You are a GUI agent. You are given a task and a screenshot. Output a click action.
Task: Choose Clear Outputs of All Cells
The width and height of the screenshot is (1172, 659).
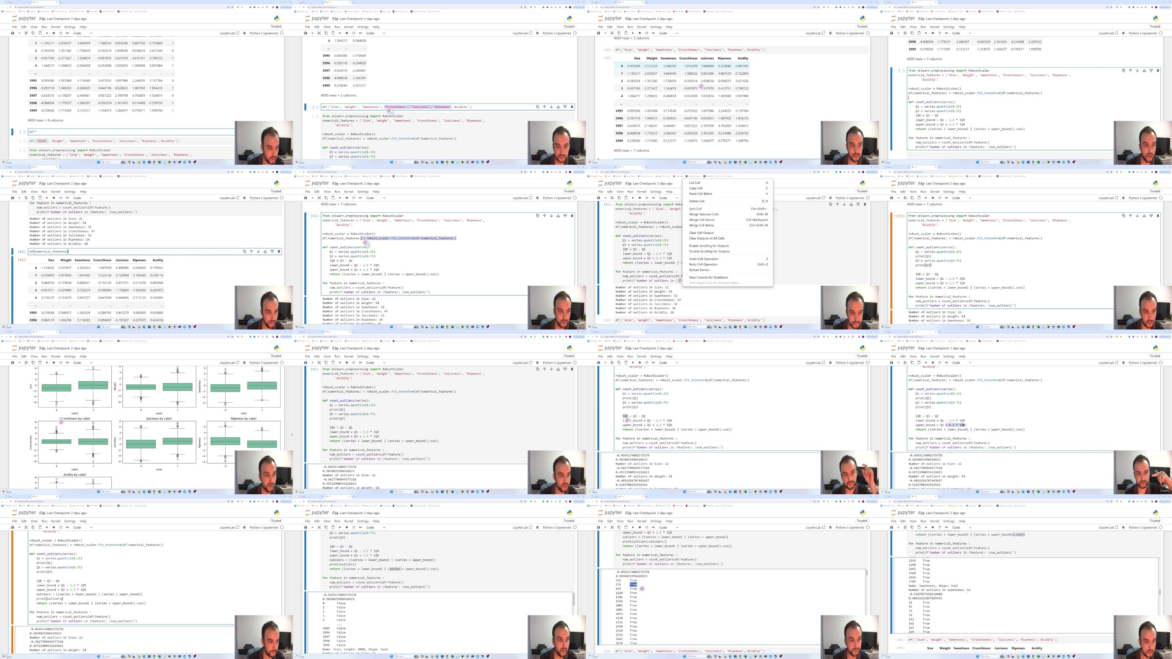coord(727,238)
